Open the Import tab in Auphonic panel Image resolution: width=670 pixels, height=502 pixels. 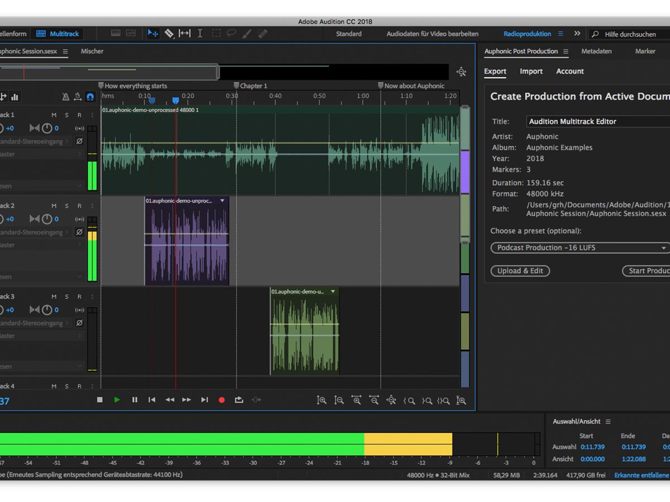tap(531, 71)
